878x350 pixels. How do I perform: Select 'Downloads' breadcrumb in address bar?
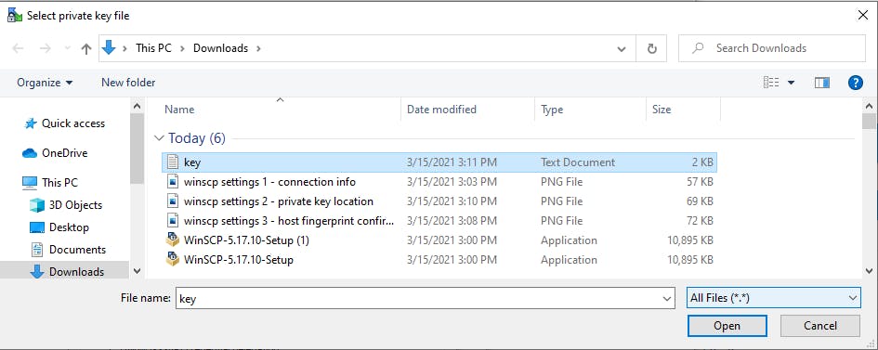[220, 48]
